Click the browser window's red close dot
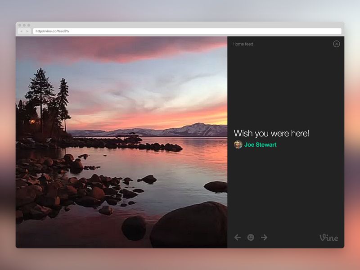This screenshot has width=360, height=270. [20, 25]
